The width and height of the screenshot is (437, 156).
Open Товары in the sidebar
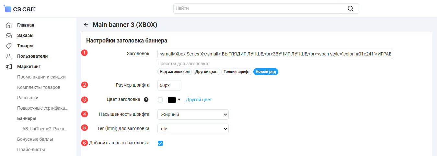[25, 46]
